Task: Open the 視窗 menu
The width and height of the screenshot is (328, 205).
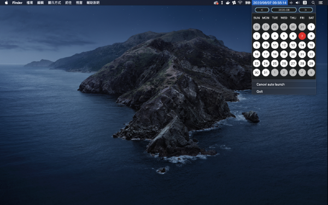Action: (79, 3)
